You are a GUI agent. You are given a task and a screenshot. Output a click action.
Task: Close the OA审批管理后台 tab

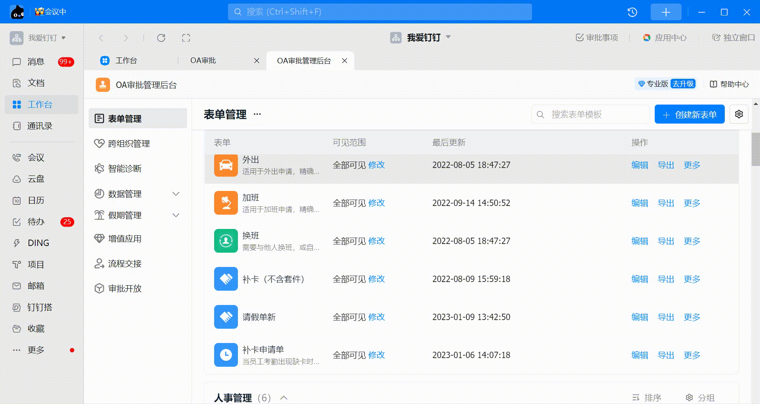pyautogui.click(x=345, y=61)
